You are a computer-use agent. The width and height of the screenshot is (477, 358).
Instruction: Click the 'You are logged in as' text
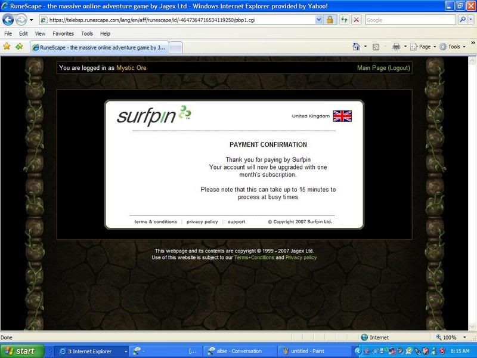(x=86, y=68)
